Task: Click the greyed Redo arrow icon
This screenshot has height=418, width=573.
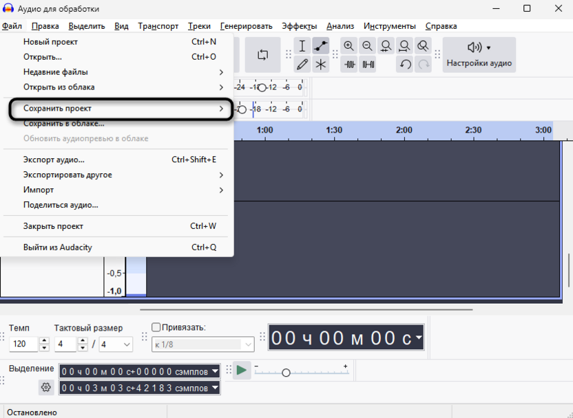Action: point(423,65)
